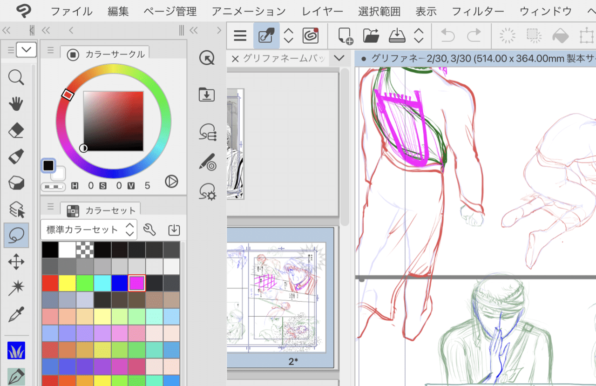Open a file from folder

[x=371, y=36]
